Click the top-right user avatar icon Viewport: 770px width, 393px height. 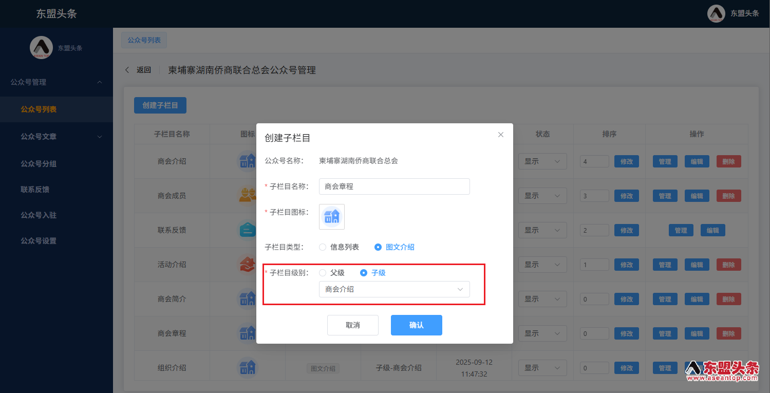[716, 13]
